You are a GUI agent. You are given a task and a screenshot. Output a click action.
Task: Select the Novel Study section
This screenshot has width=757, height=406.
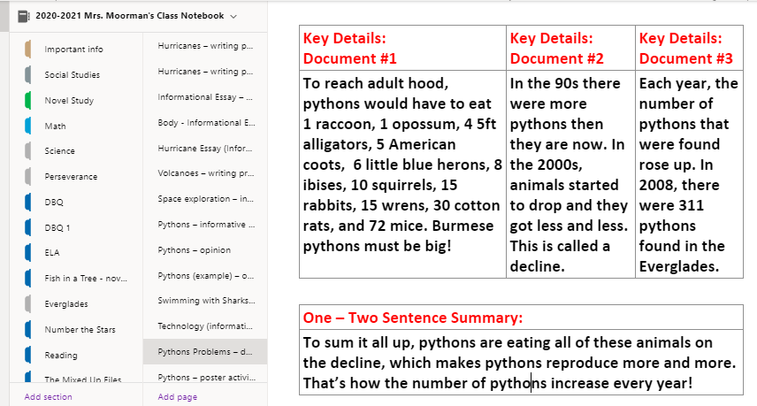click(x=69, y=101)
